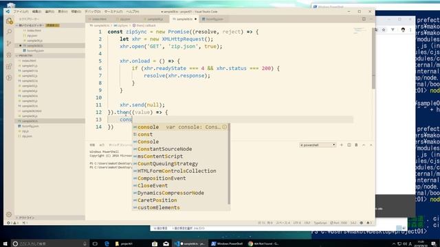Open the notifications bell in the status bar
This screenshot has height=247, width=440.
click(369, 223)
